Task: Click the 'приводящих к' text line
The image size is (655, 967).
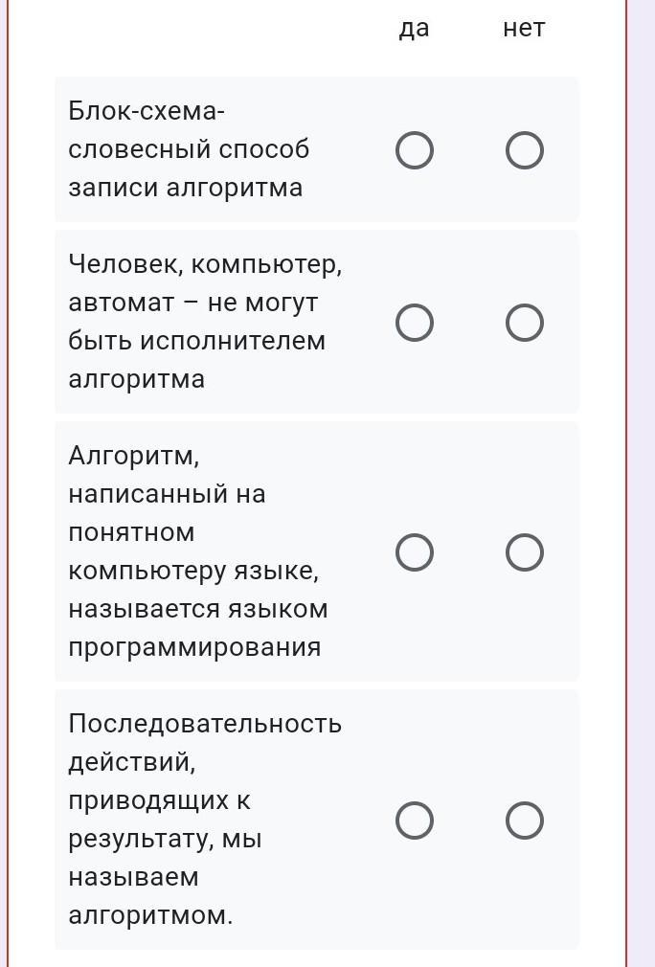Action: click(159, 800)
